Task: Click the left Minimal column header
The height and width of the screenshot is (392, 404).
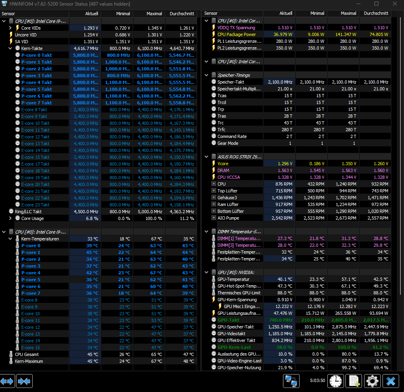Action: (117, 14)
